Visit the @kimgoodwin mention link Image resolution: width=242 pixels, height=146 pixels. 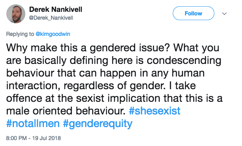53,34
